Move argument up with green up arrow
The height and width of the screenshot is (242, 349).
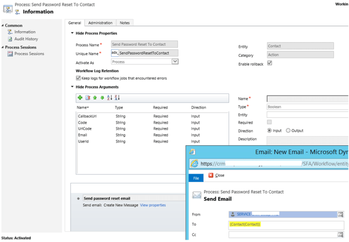tap(95, 98)
